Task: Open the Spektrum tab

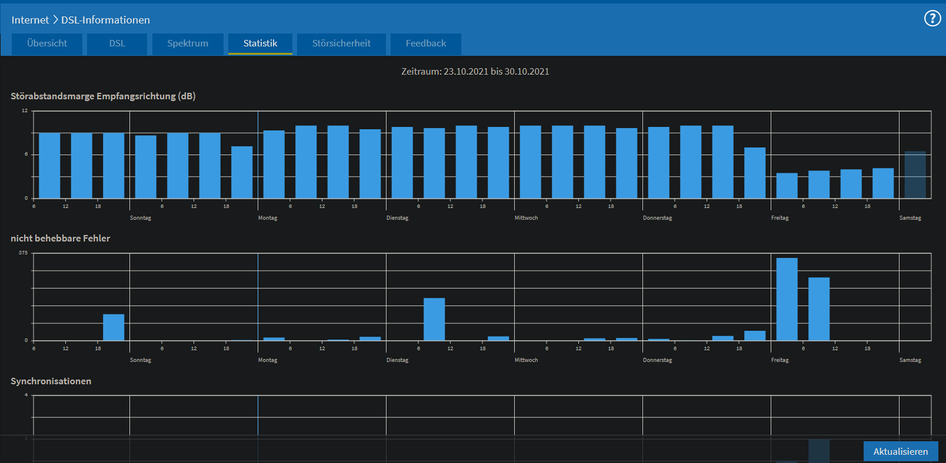Action: tap(188, 43)
